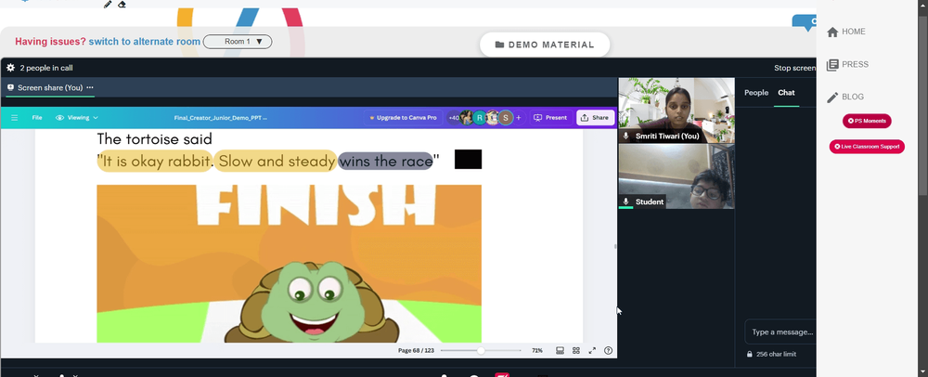
Task: Click the Live Classroom Support button
Action: (x=867, y=146)
